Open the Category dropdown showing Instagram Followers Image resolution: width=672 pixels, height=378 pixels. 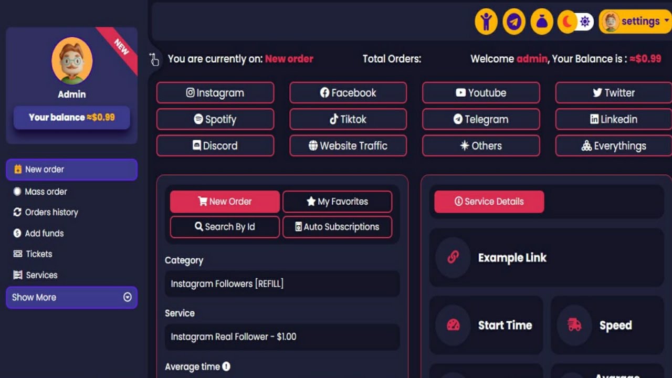coord(282,283)
